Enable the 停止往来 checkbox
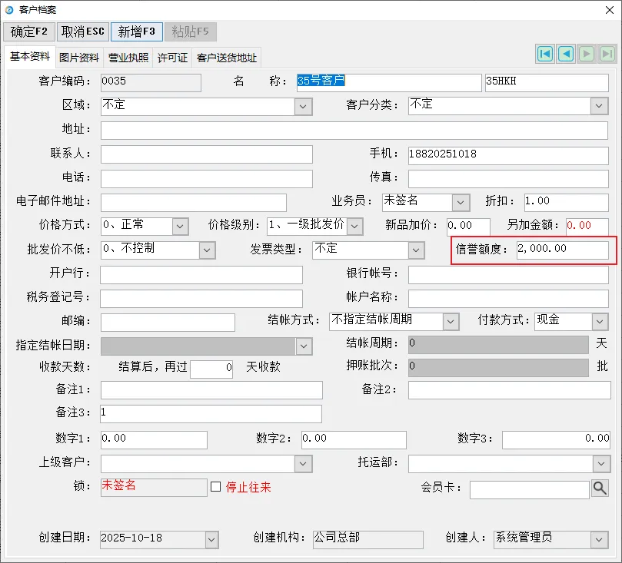 click(216, 487)
